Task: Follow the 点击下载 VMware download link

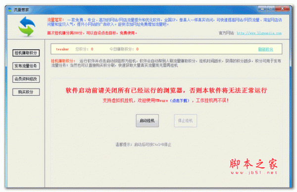Action: pos(180,101)
